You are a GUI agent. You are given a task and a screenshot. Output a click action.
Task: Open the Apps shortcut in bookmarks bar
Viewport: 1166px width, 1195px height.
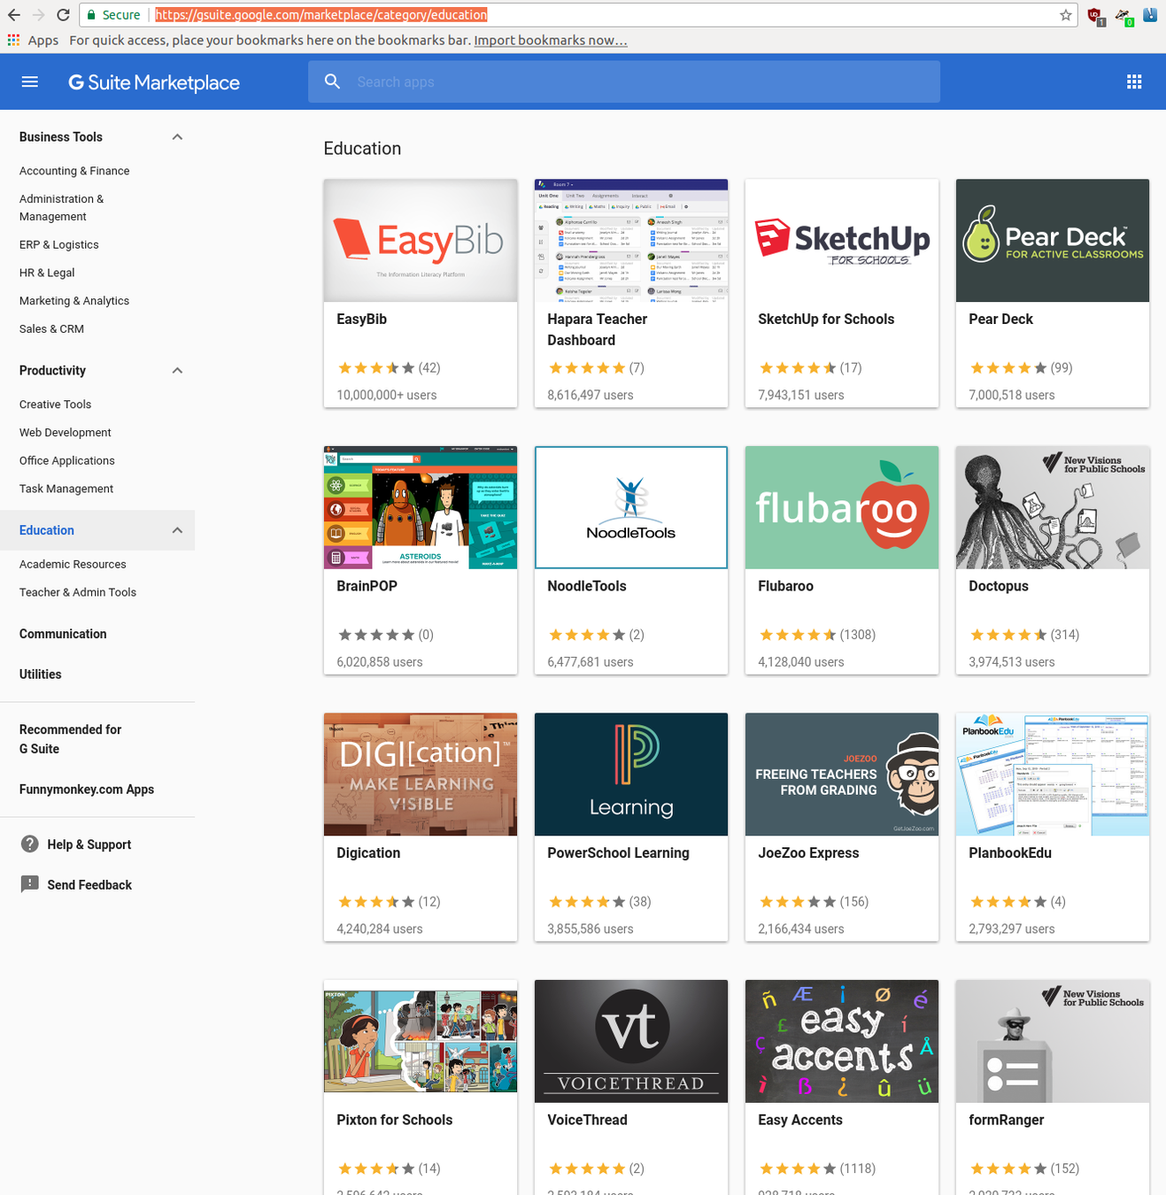(33, 40)
